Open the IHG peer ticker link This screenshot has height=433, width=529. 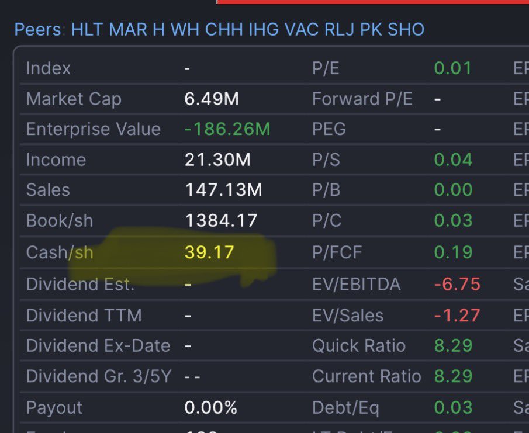coord(264,29)
